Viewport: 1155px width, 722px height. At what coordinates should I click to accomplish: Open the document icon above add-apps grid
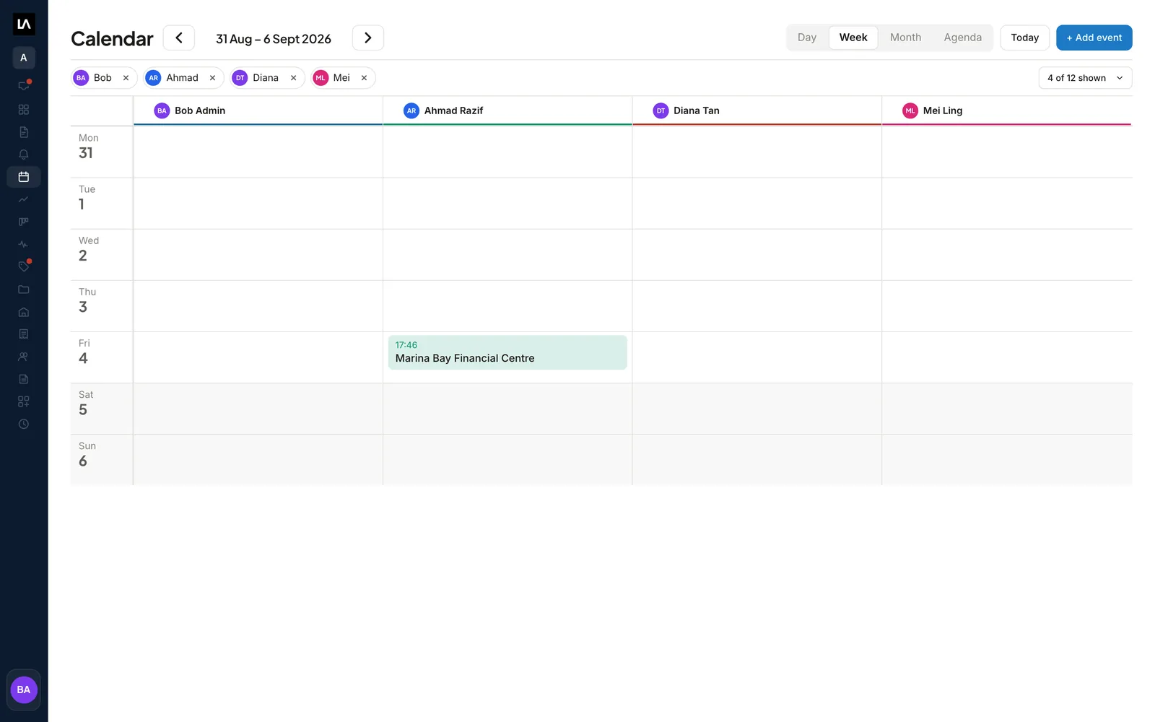pos(24,379)
